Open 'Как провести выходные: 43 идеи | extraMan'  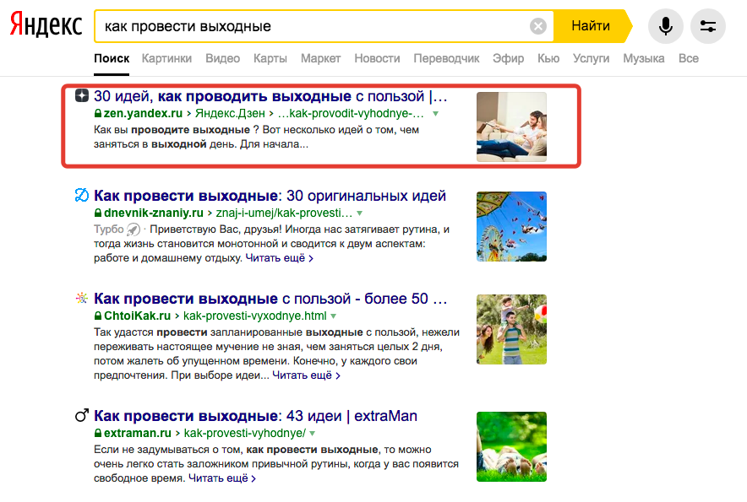pos(255,416)
